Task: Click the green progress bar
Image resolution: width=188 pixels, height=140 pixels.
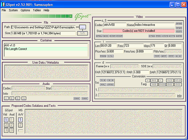Action: pos(38,16)
